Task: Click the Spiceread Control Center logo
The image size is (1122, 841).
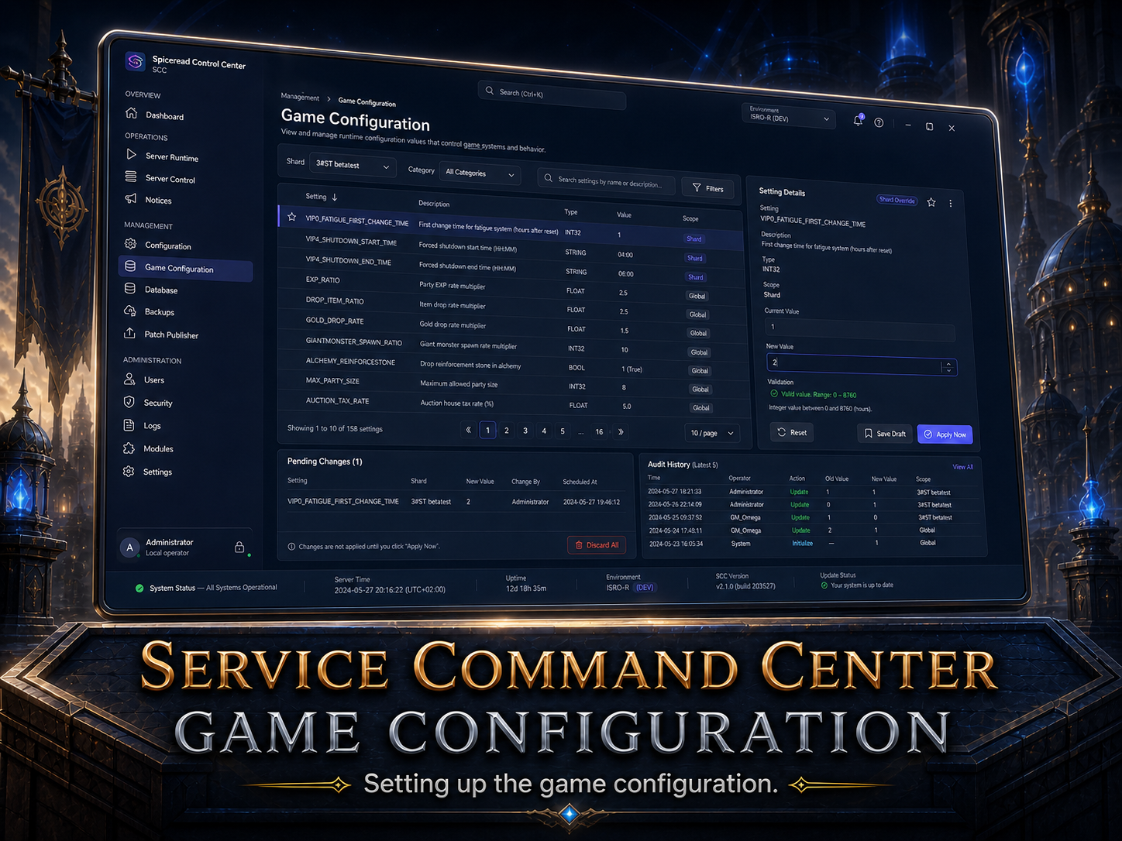Action: click(136, 61)
